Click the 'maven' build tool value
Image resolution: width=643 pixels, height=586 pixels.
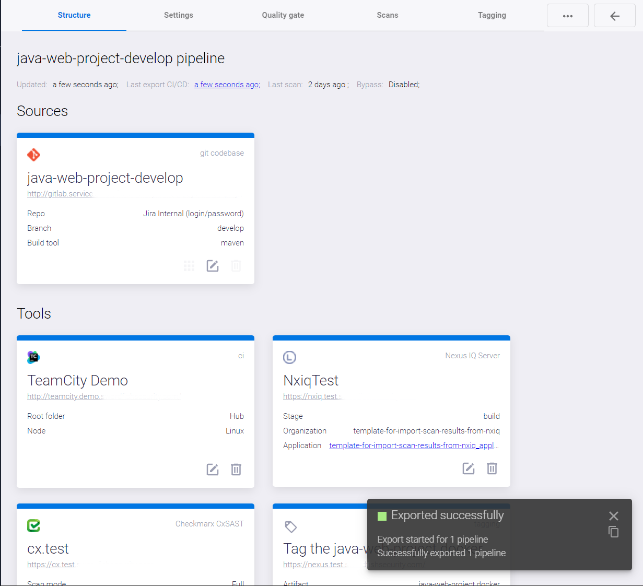(x=232, y=243)
